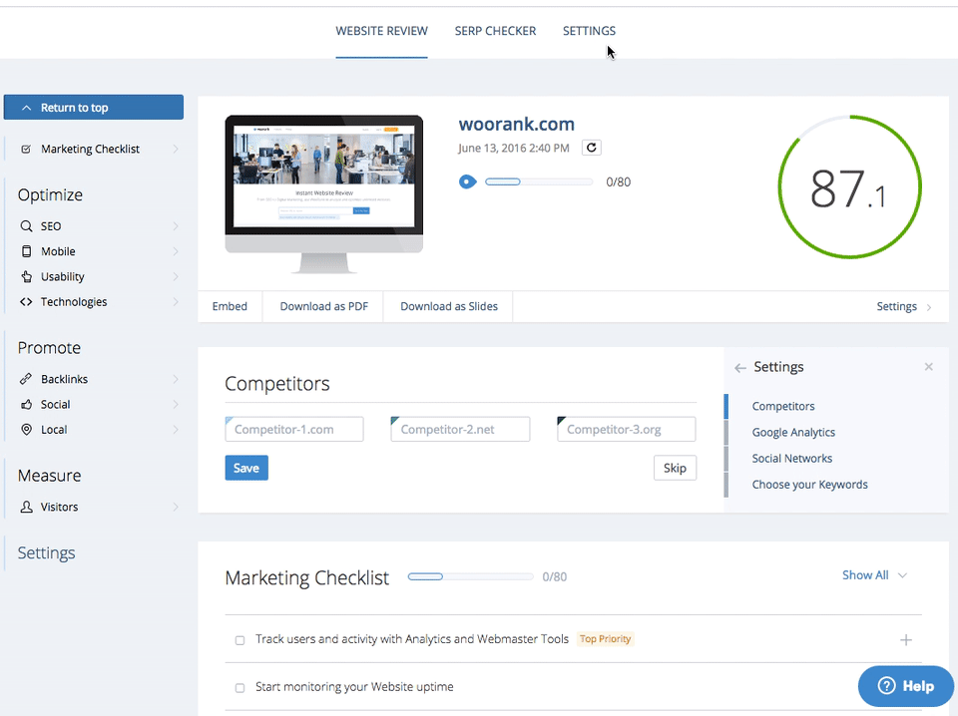Open the Settings tab in top navigation
Viewport: 958px width, 716px height.
(x=589, y=31)
